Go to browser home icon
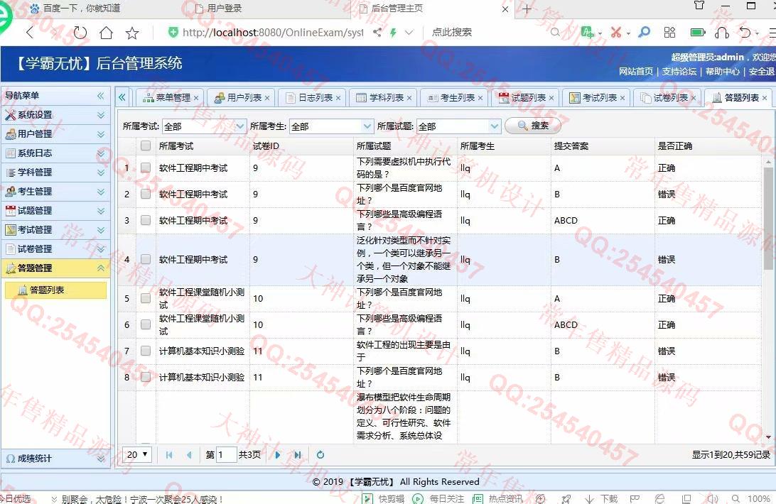The image size is (776, 504). (106, 33)
